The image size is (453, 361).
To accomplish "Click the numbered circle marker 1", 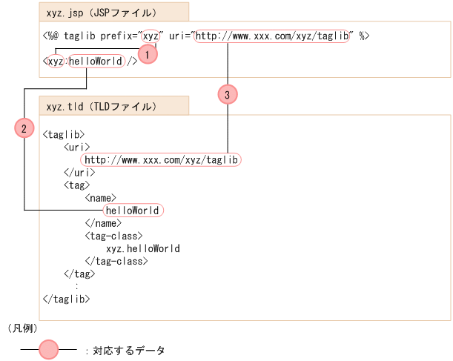I will (148, 55).
